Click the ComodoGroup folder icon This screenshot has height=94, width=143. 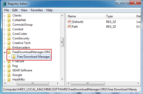pyautogui.click(x=9, y=25)
